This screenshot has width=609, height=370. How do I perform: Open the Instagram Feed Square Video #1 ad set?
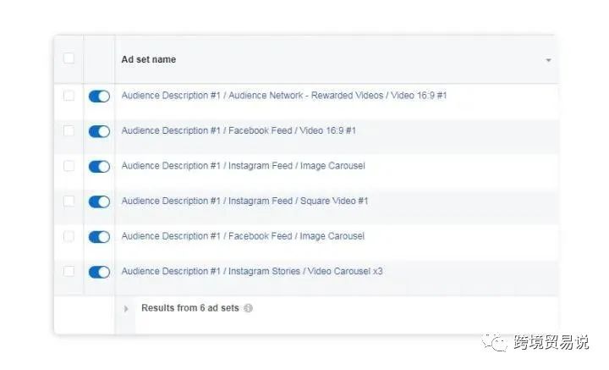click(244, 201)
